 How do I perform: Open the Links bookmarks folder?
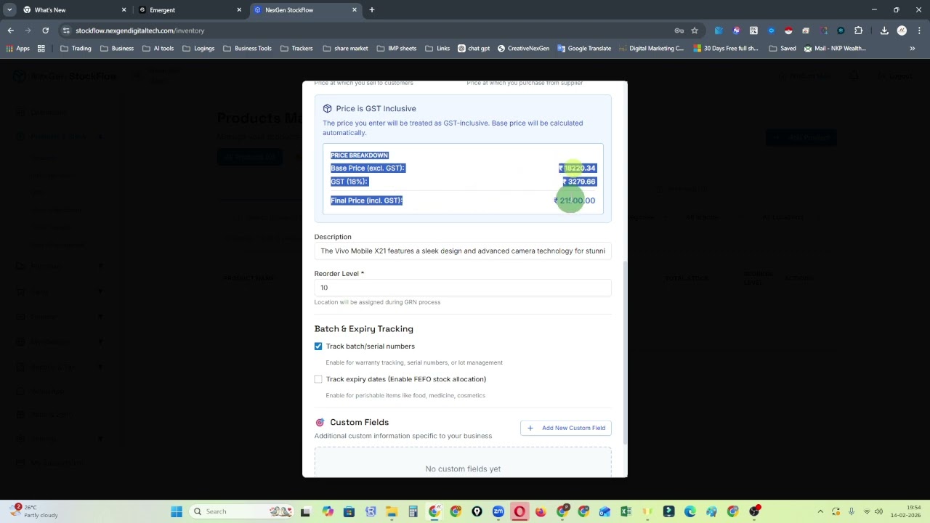[437, 49]
